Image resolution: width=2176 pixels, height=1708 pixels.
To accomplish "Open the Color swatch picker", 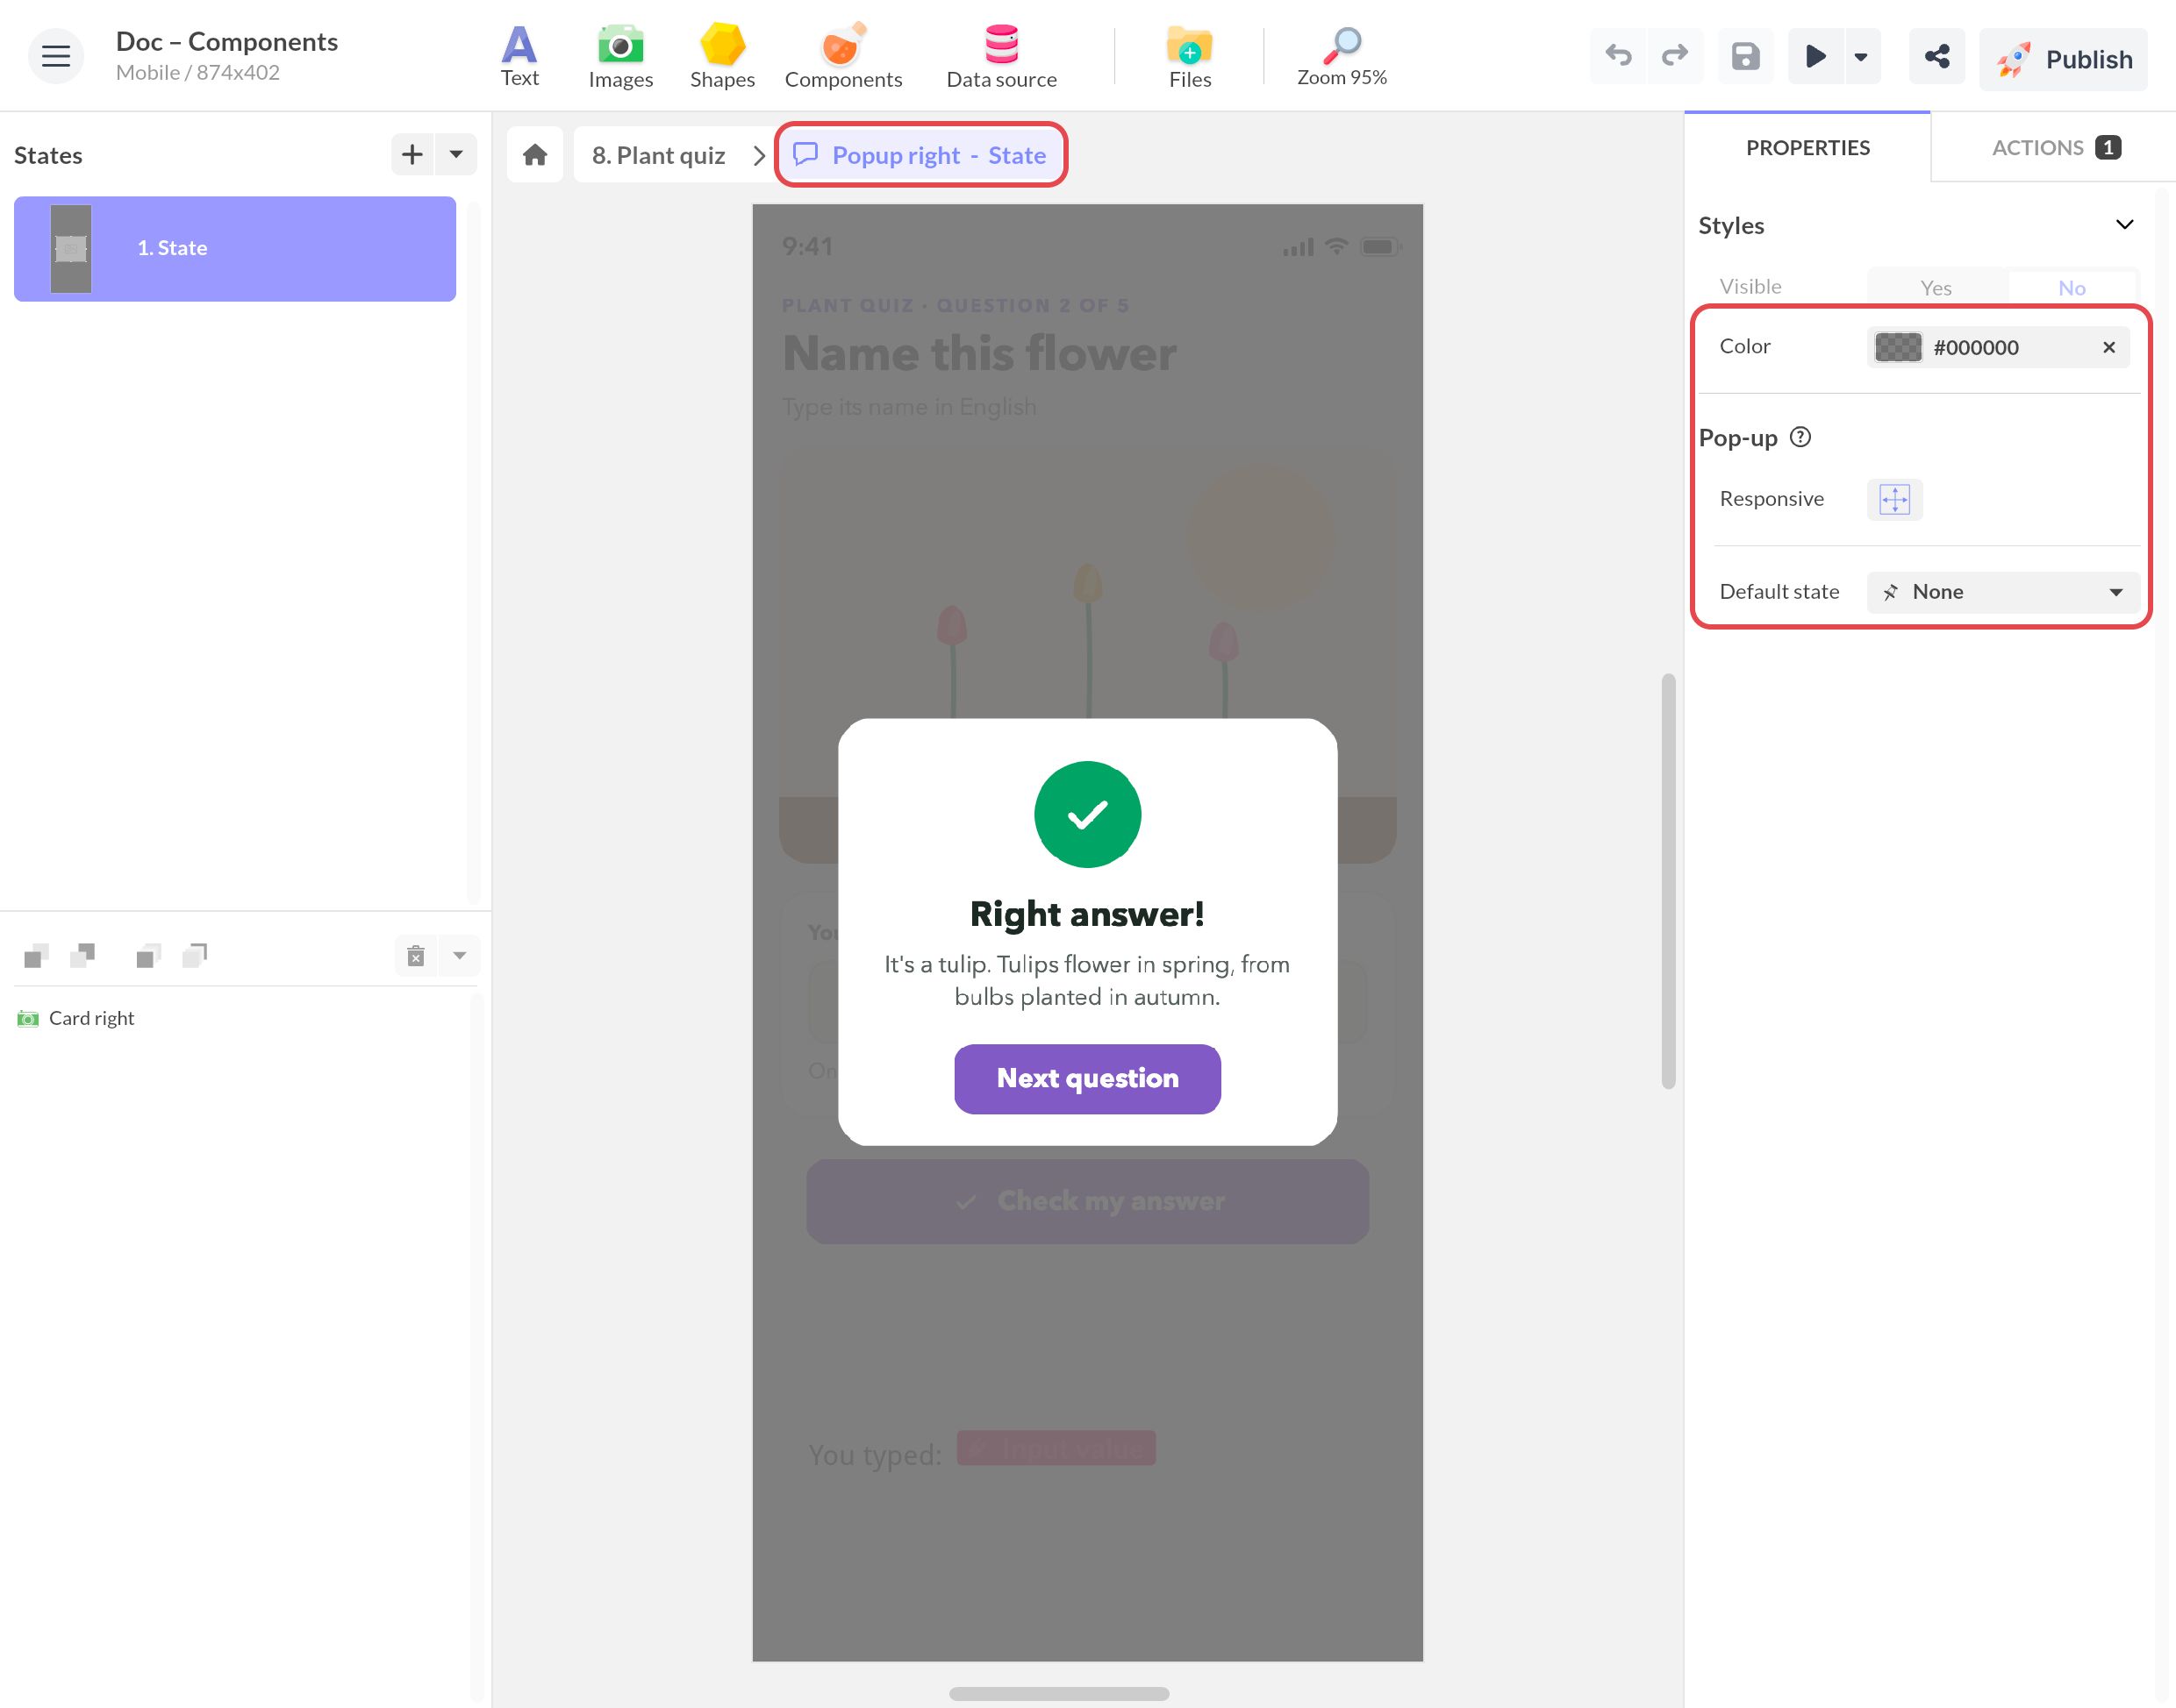I will (x=1897, y=347).
